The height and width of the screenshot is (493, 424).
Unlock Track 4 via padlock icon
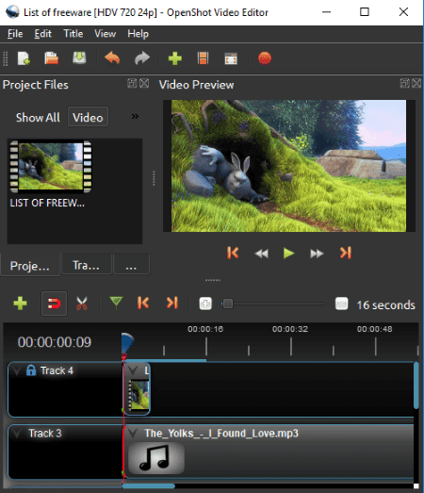[31, 370]
